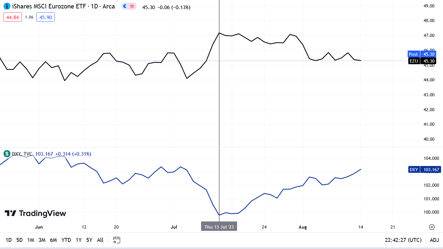Click the iShares symbol logo icon
The width and height of the screenshot is (443, 249).
click(7, 6)
